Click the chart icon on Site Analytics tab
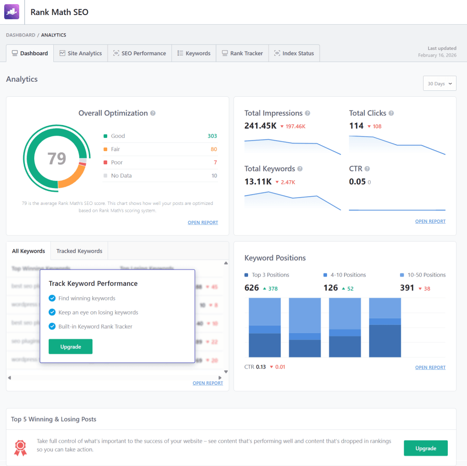The height and width of the screenshot is (466, 467). (x=63, y=53)
